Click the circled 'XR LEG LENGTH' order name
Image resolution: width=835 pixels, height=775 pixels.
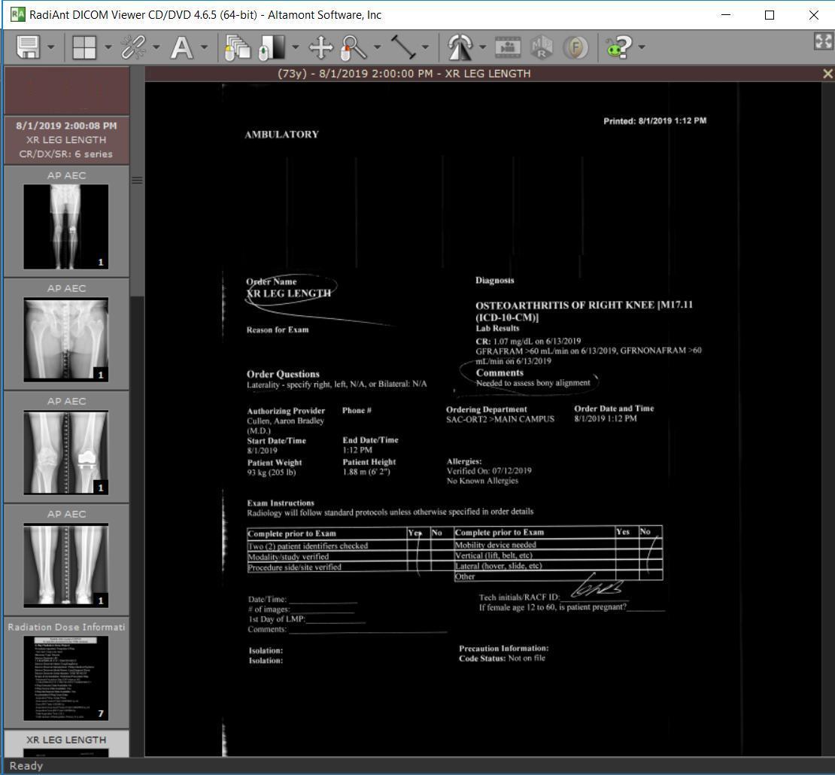[289, 293]
